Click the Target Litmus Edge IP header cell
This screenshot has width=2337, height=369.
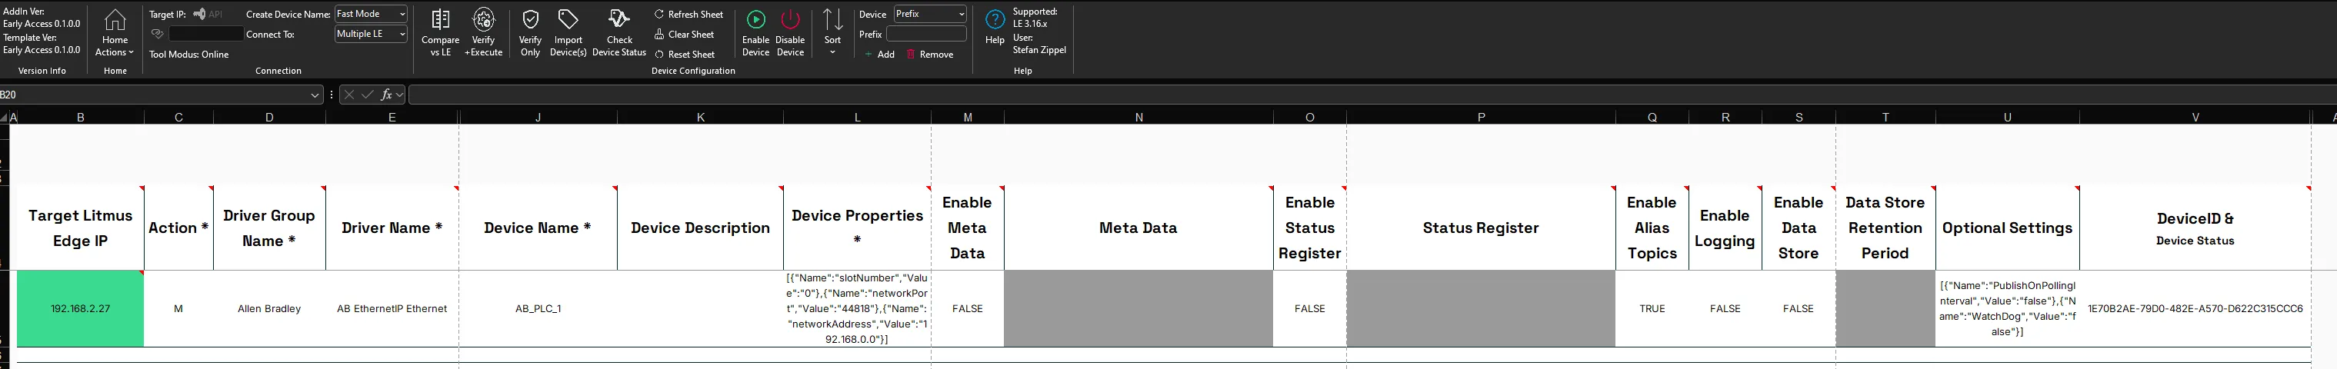[x=81, y=228]
